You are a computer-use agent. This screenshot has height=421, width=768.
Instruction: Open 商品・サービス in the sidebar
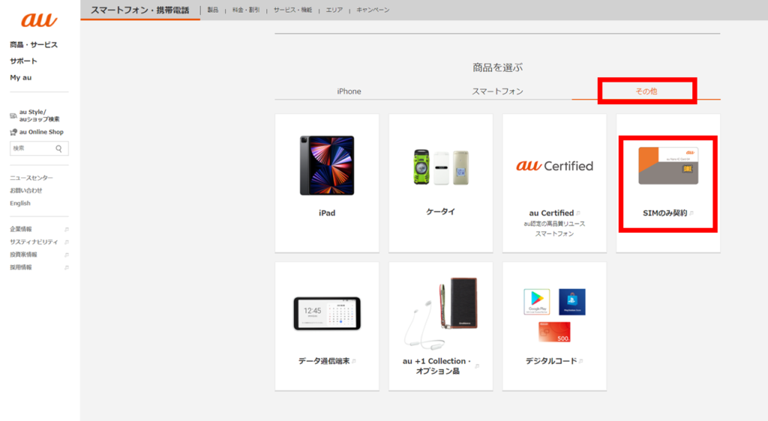tap(34, 44)
